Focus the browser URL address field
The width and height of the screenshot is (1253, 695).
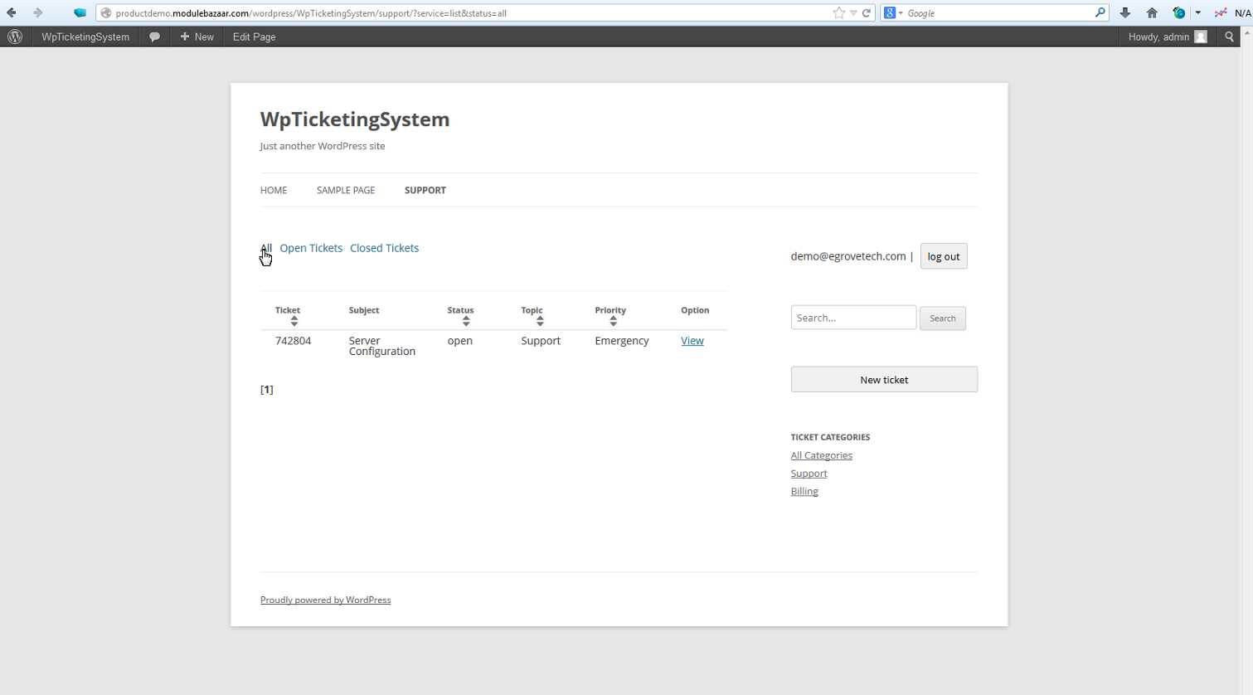tap(473, 13)
